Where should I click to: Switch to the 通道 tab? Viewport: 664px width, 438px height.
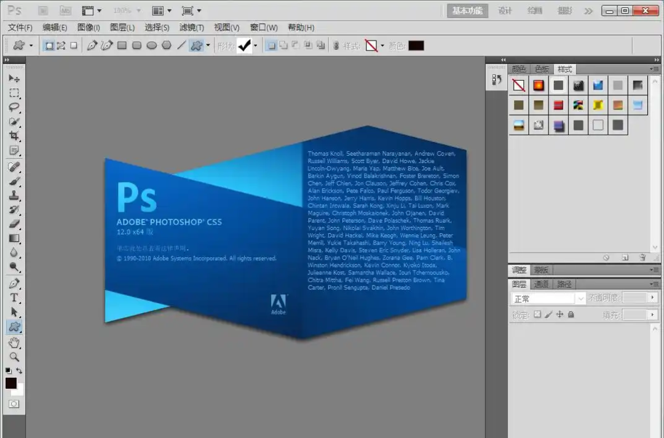click(x=541, y=284)
